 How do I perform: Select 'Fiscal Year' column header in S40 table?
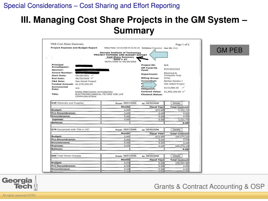pyautogui.click(x=157, y=107)
